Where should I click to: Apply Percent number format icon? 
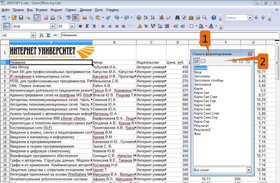[146, 26]
